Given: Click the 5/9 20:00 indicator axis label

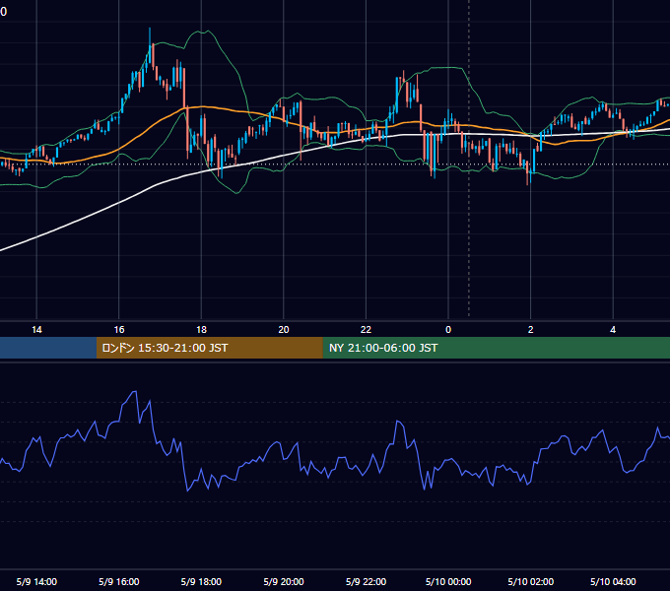Looking at the screenshot, I should [x=284, y=581].
